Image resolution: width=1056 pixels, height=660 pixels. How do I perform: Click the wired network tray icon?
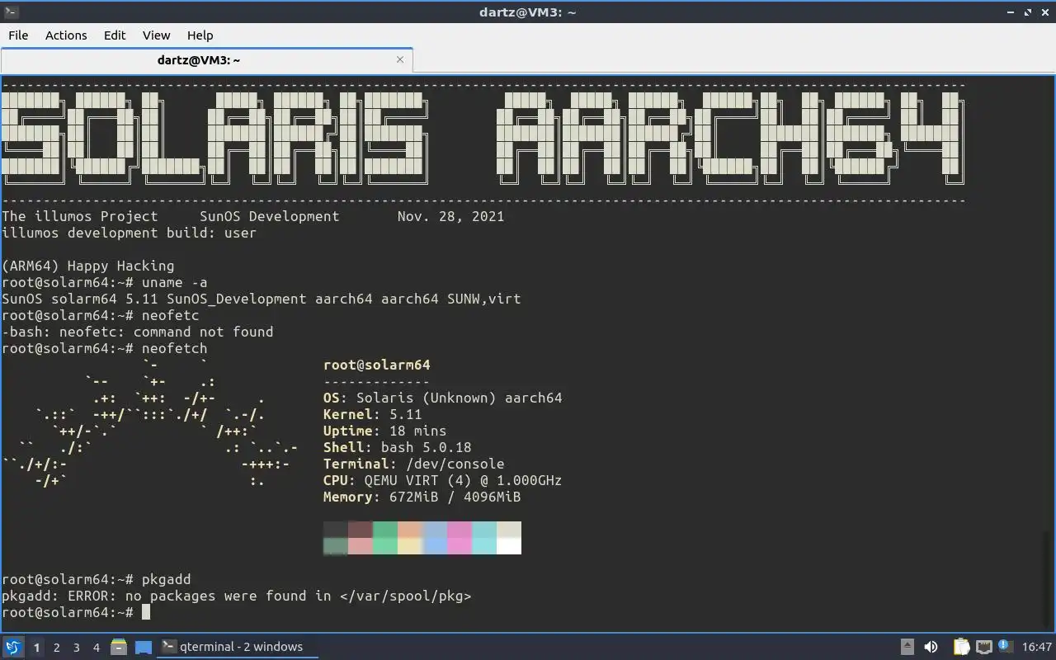[984, 647]
